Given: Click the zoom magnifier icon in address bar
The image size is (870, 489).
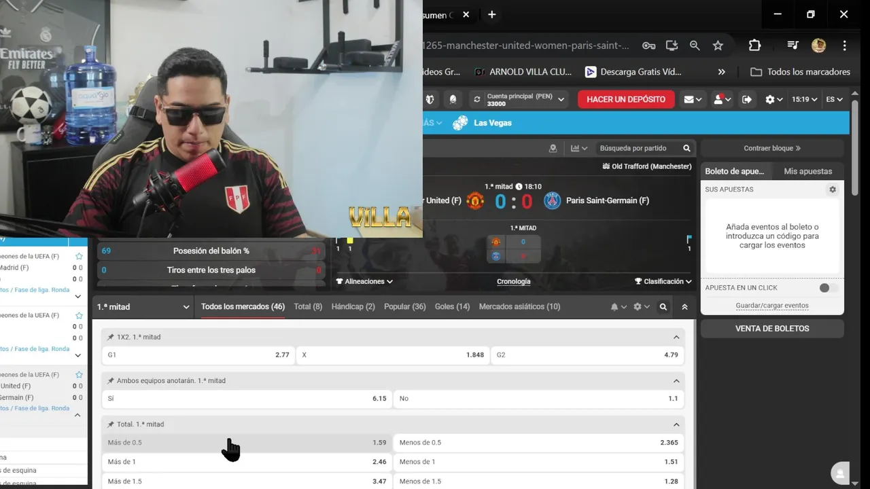Looking at the screenshot, I should 695,46.
